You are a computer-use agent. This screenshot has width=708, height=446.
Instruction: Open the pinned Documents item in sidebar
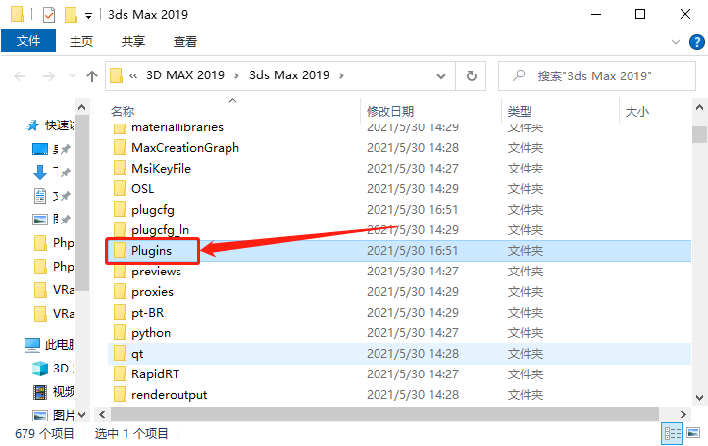click(40, 196)
